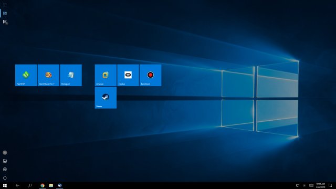Open the Power options menu

[x=5, y=178]
